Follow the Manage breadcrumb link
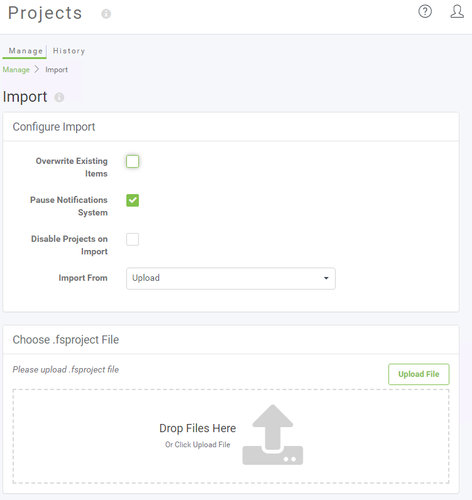This screenshot has height=500, width=472. (16, 70)
